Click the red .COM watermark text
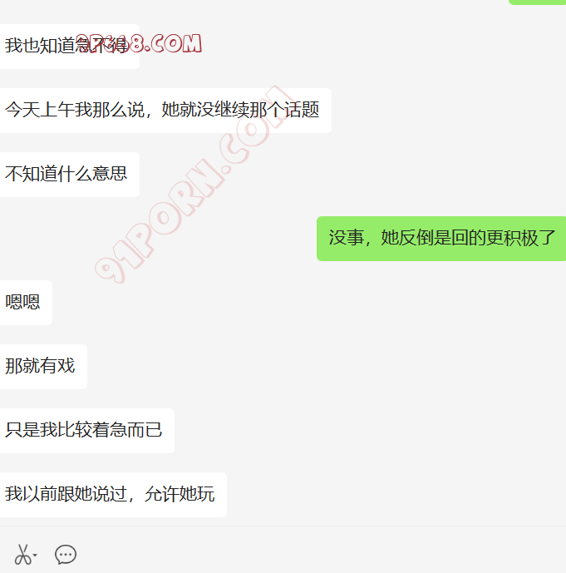Screen dimensions: 566x573 171,44
